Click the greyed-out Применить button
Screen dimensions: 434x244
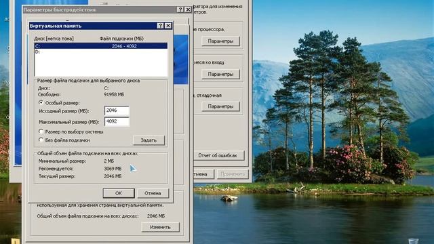click(233, 174)
